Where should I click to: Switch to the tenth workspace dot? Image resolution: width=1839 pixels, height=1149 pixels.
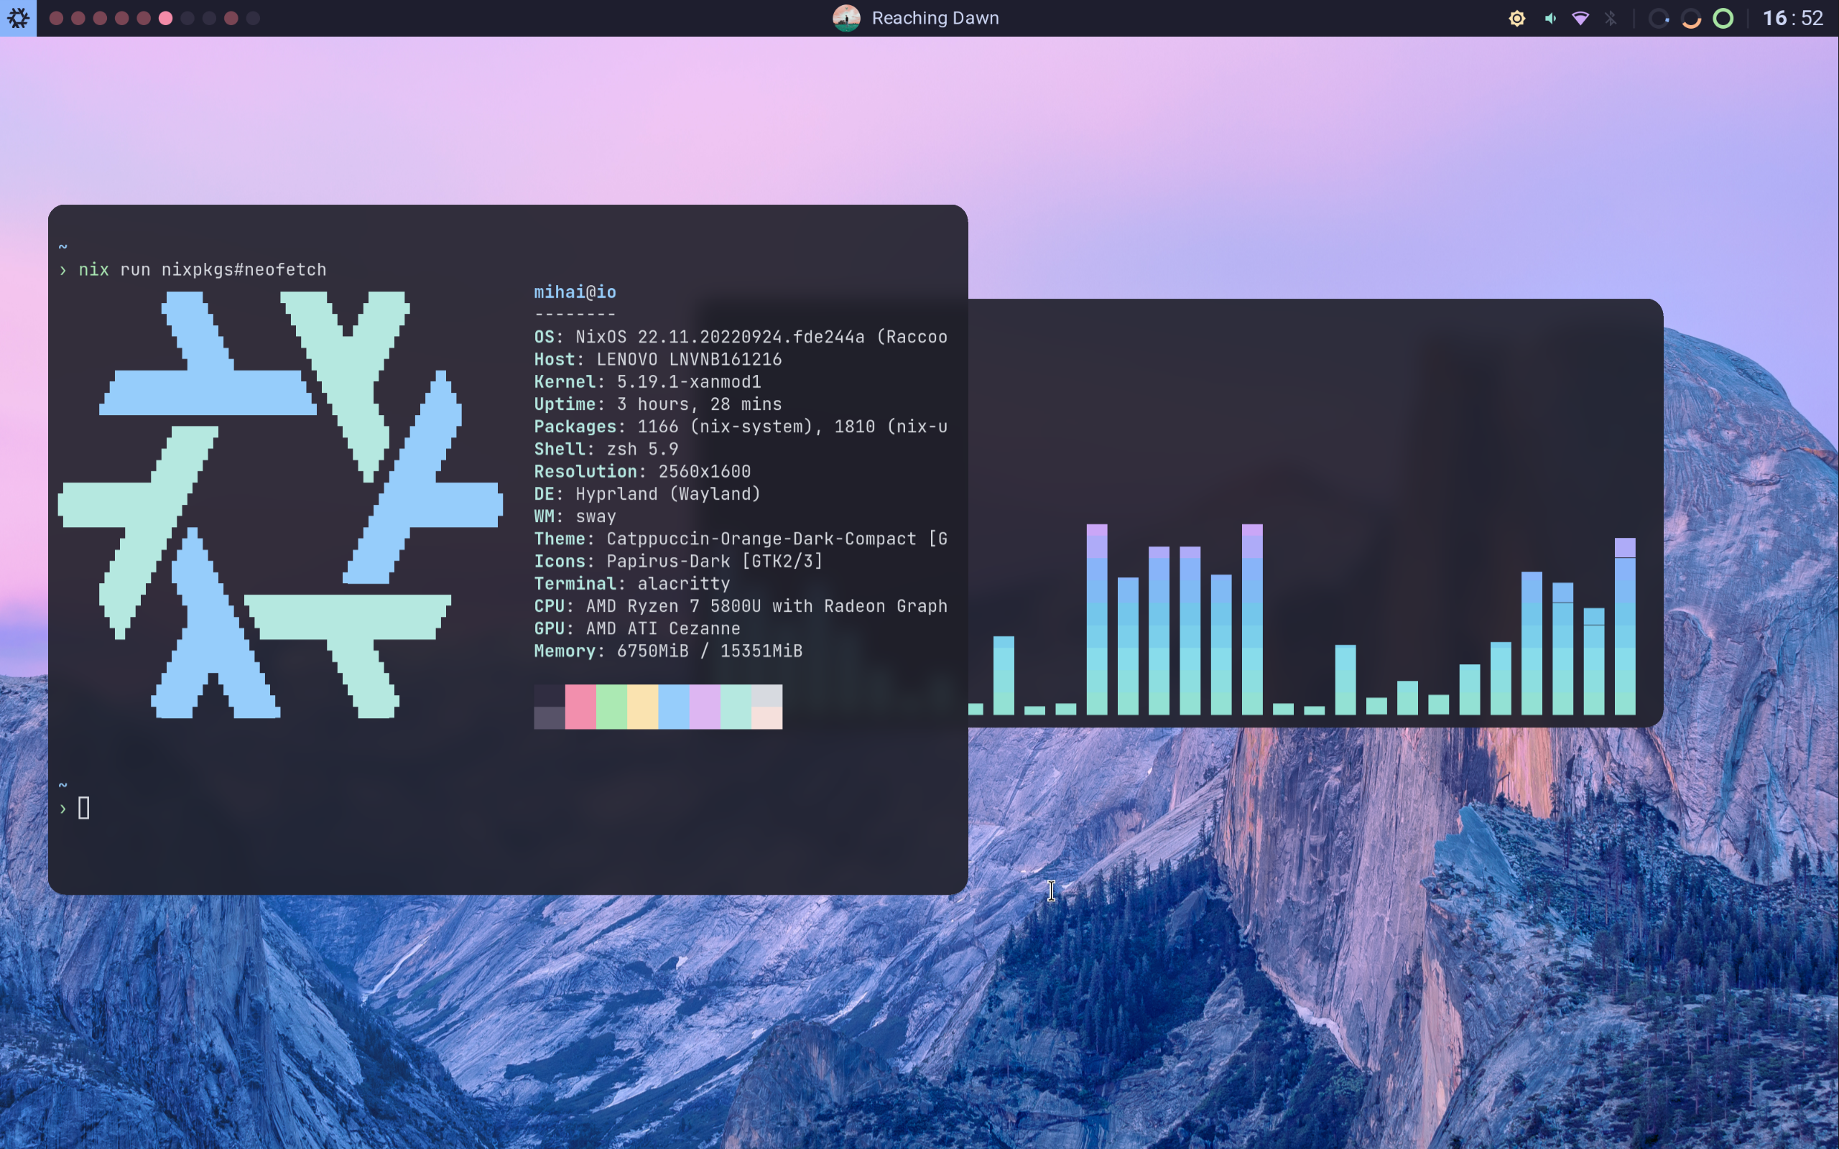click(253, 18)
